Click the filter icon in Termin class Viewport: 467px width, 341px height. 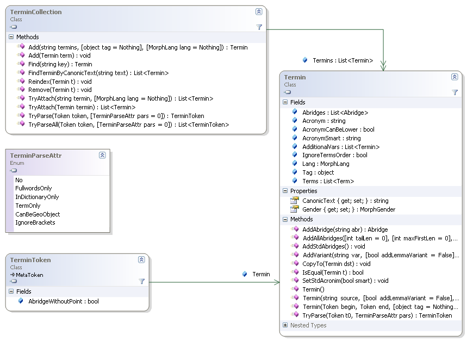point(454,92)
